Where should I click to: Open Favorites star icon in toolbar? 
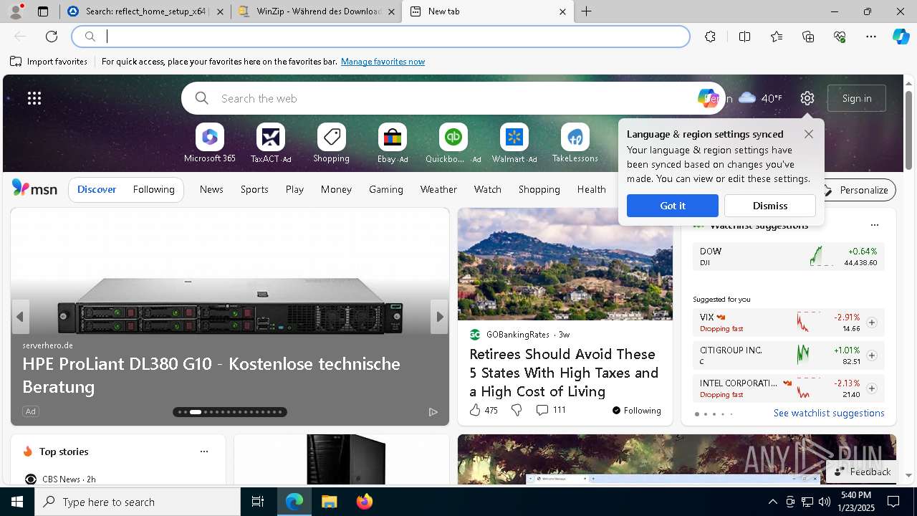pos(777,37)
